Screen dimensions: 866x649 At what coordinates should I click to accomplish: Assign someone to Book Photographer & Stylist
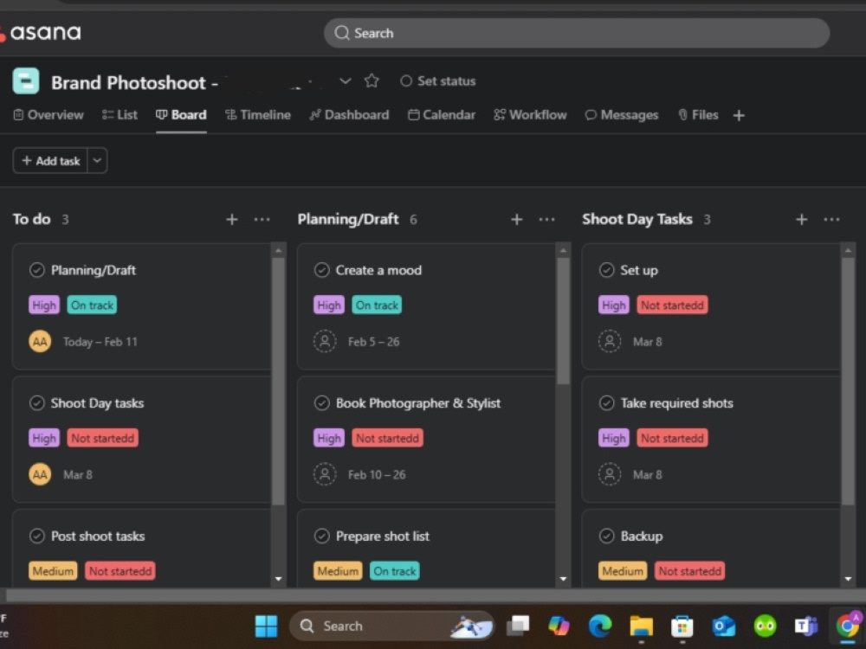[x=325, y=474]
